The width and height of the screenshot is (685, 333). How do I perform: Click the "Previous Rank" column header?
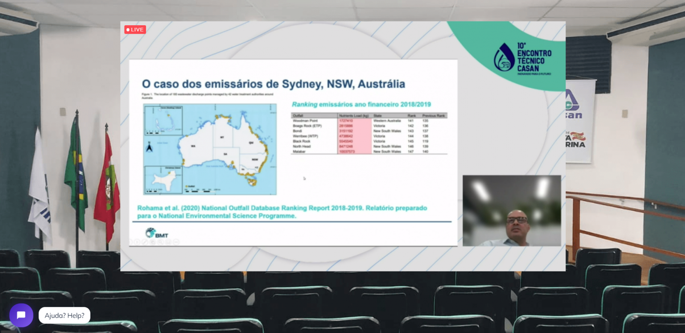click(x=433, y=115)
